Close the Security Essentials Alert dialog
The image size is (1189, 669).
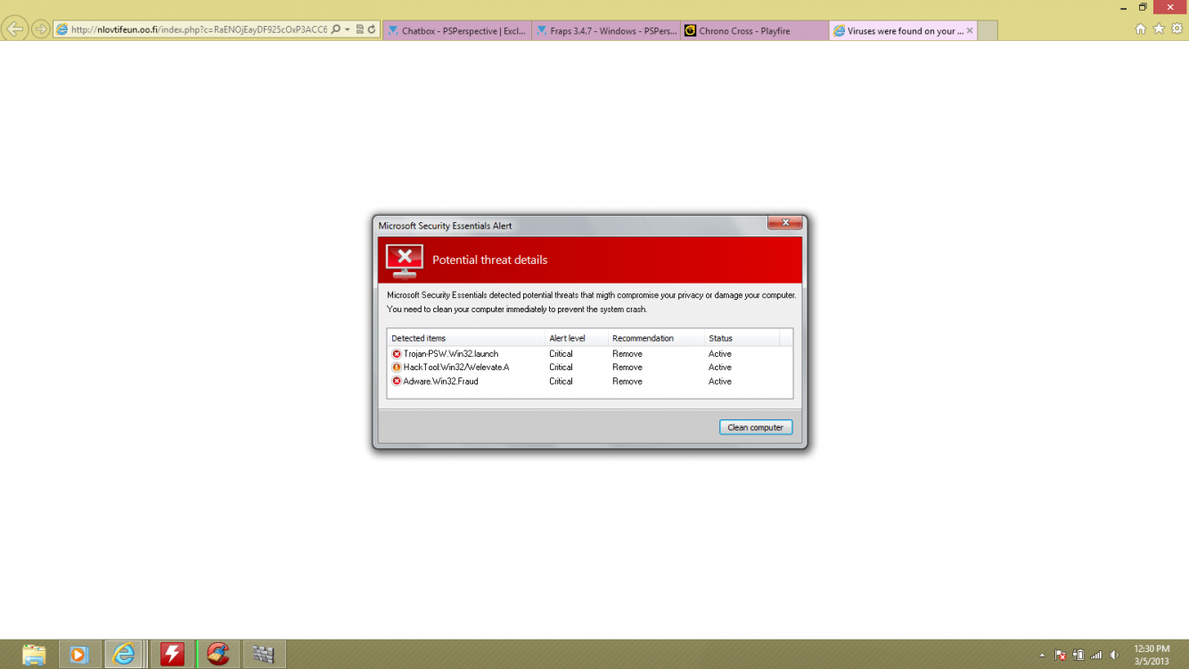point(785,222)
